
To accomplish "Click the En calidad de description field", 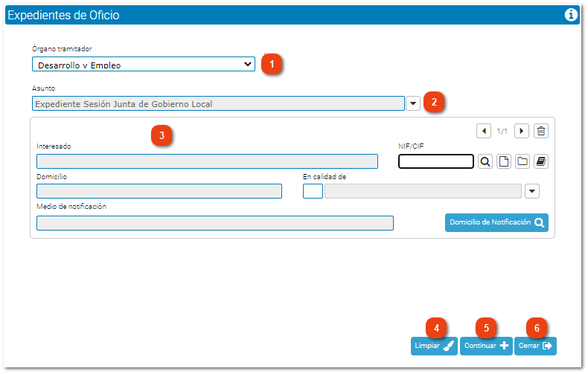I will click(423, 191).
